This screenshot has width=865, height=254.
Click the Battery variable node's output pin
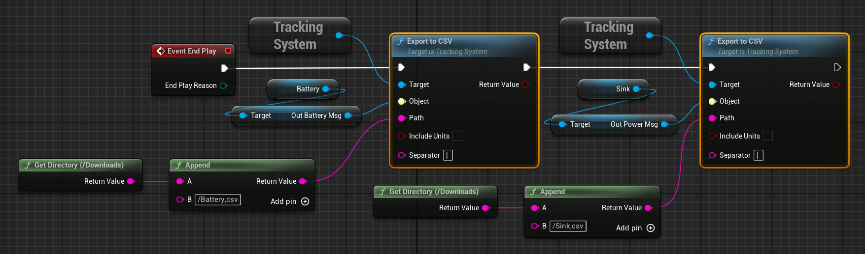[325, 89]
